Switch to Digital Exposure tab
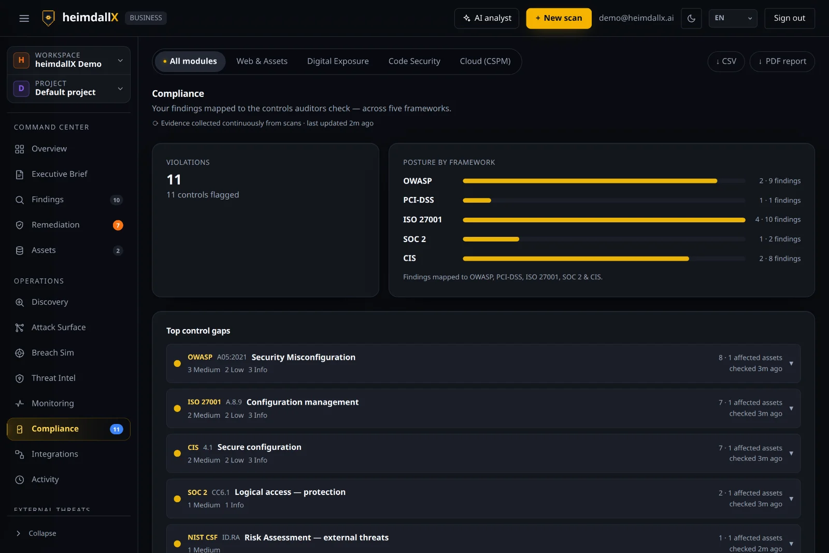This screenshot has height=553, width=829. pyautogui.click(x=338, y=61)
